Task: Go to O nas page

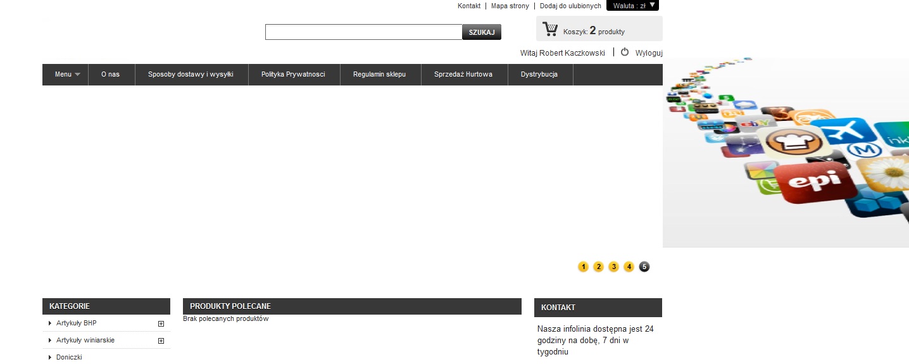Action: [111, 74]
